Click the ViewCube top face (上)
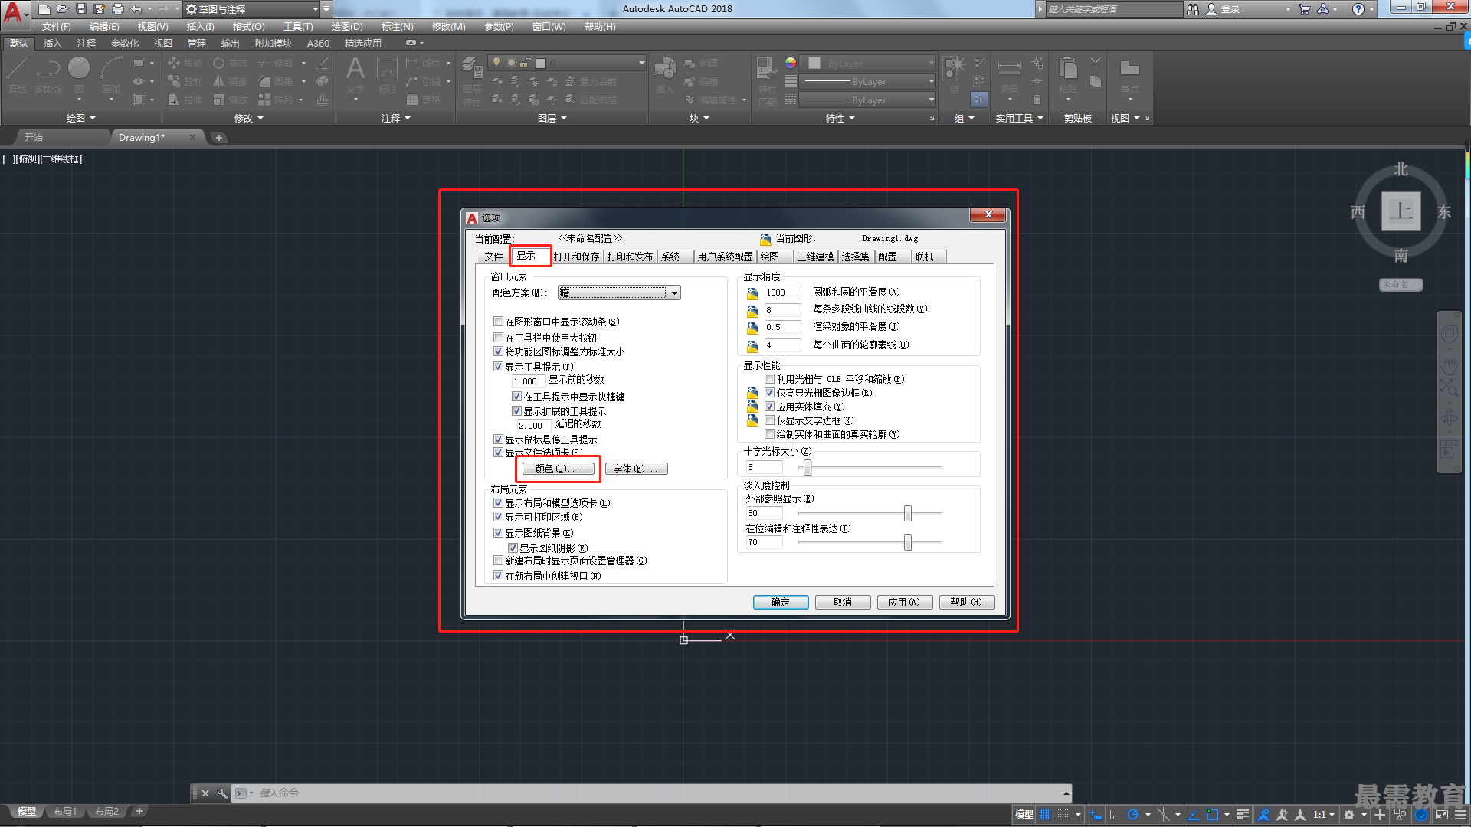Screen dimensions: 1471x827 click(1401, 211)
